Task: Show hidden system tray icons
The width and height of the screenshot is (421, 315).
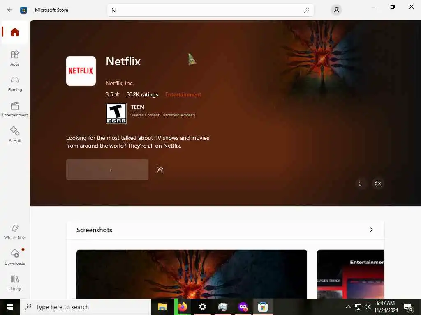Action: pyautogui.click(x=348, y=307)
